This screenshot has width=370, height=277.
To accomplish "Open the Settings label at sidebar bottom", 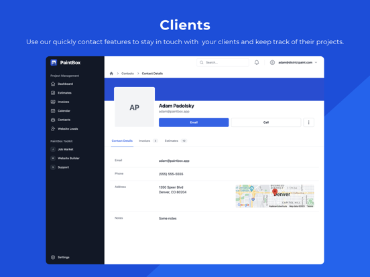I will pos(64,257).
